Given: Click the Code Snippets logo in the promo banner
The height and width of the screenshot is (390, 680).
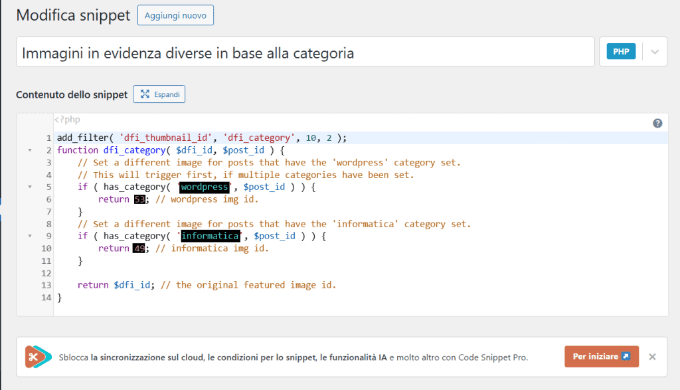Looking at the screenshot, I should click(x=38, y=356).
